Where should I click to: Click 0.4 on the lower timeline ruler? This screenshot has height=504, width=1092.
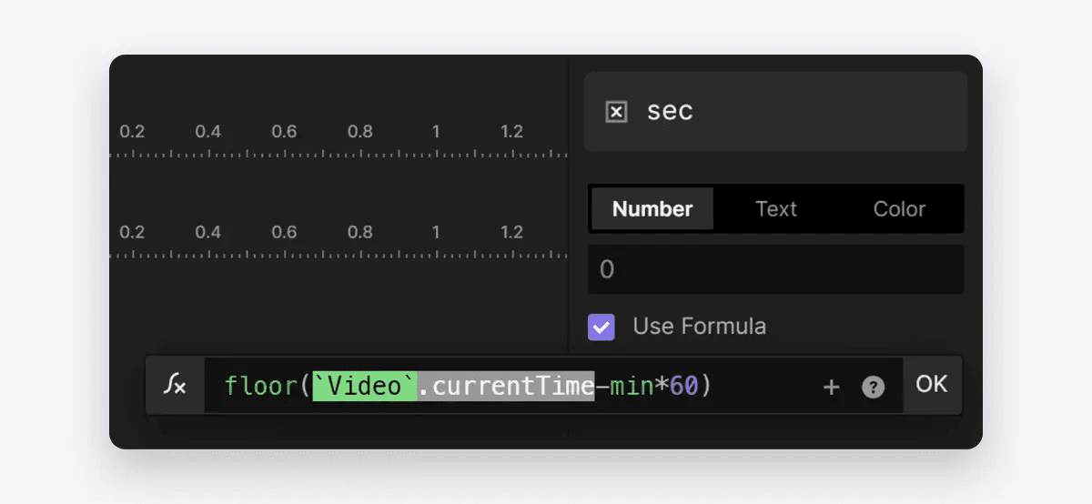click(x=208, y=232)
